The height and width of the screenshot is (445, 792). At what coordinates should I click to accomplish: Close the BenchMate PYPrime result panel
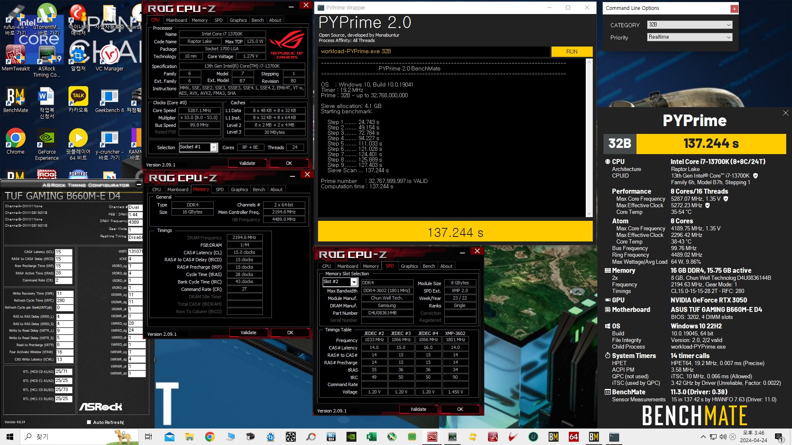point(785,113)
